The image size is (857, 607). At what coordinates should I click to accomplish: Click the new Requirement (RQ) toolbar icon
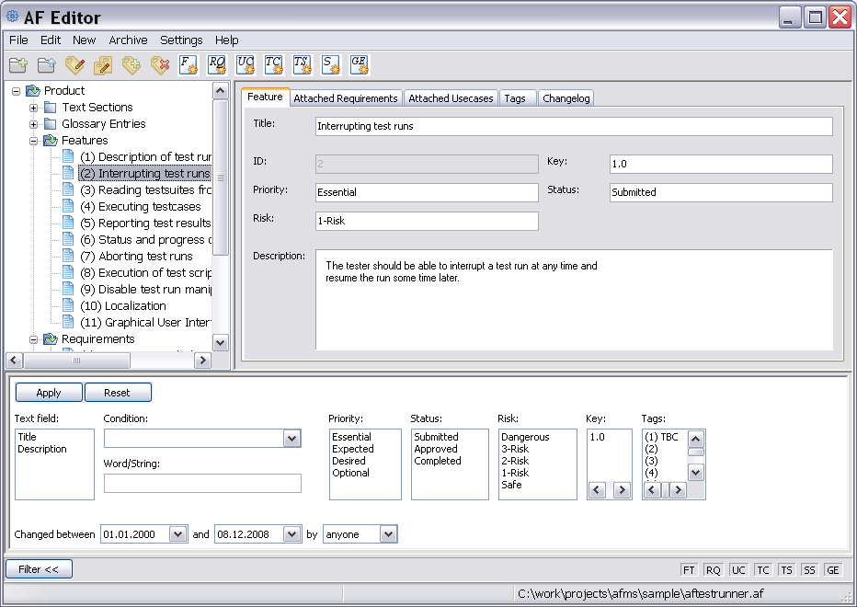tap(217, 64)
